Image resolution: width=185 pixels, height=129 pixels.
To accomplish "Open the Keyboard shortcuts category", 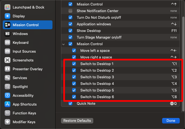I will [28, 42].
